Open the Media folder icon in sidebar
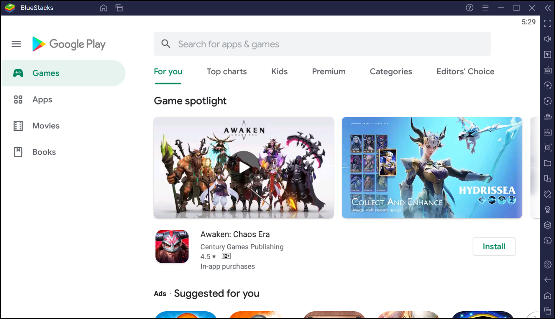The image size is (555, 319). 547,163
